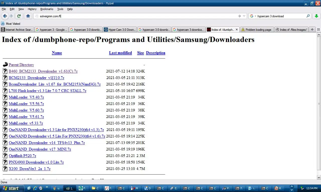Download L700 Flash loader v1.3 Lite file
Viewport: 321px width, 192px height.
pos(47,91)
